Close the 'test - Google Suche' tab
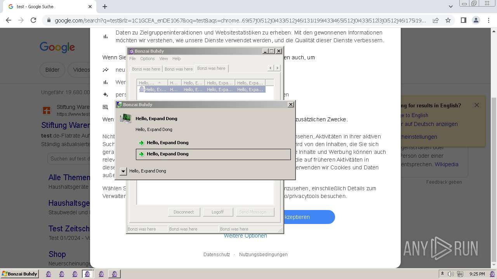 [90, 7]
